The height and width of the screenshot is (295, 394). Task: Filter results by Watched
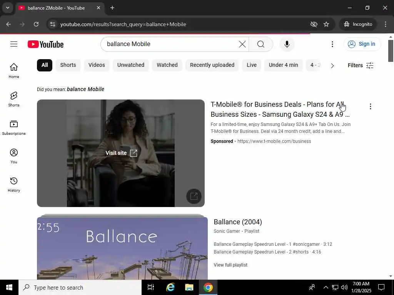[x=167, y=65]
